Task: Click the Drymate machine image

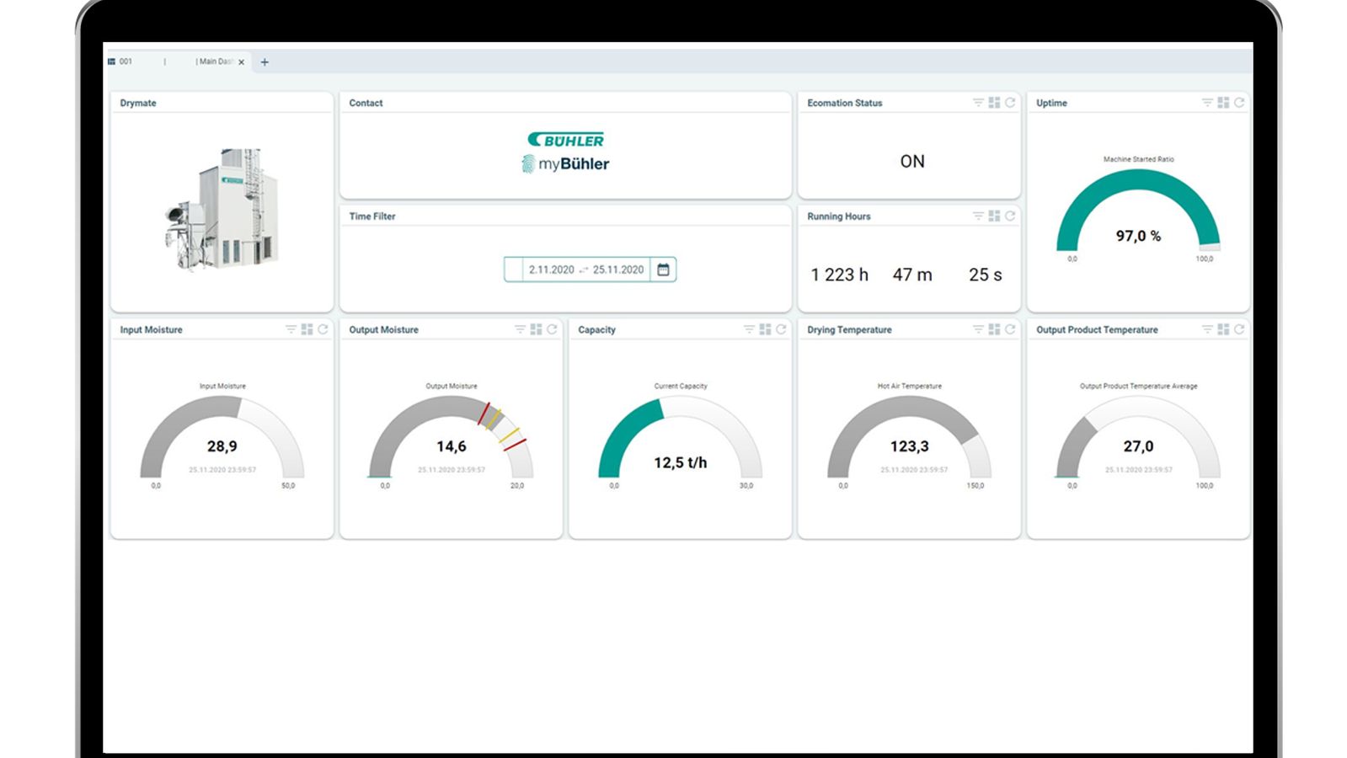Action: pos(222,211)
